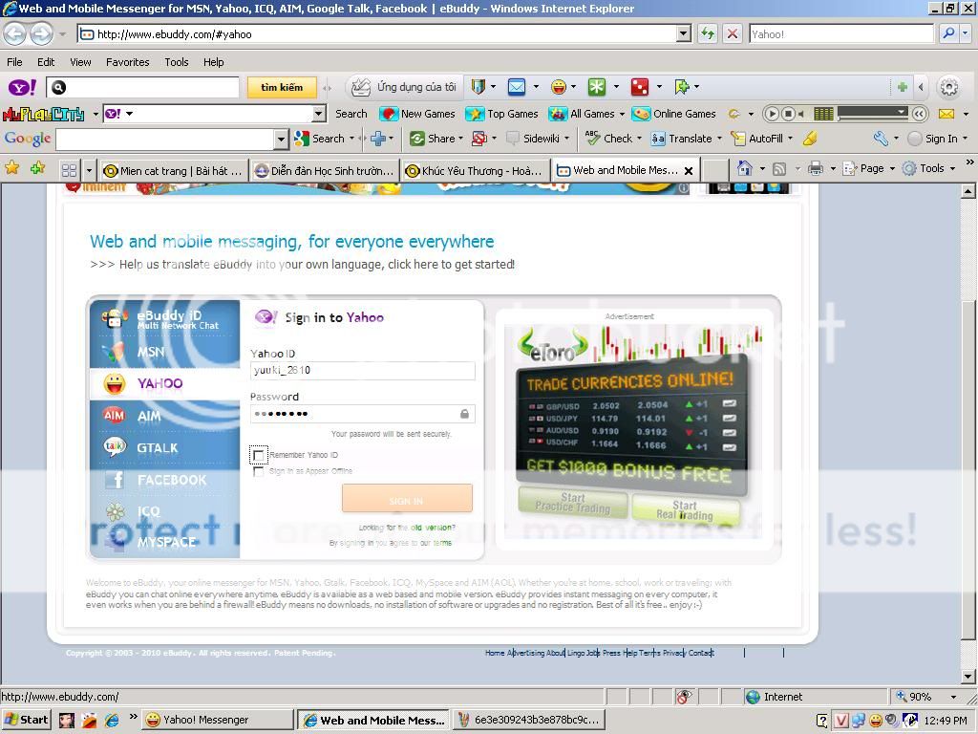The image size is (978, 734).
Task: Click the Favorites star icon
Action: tap(12, 168)
